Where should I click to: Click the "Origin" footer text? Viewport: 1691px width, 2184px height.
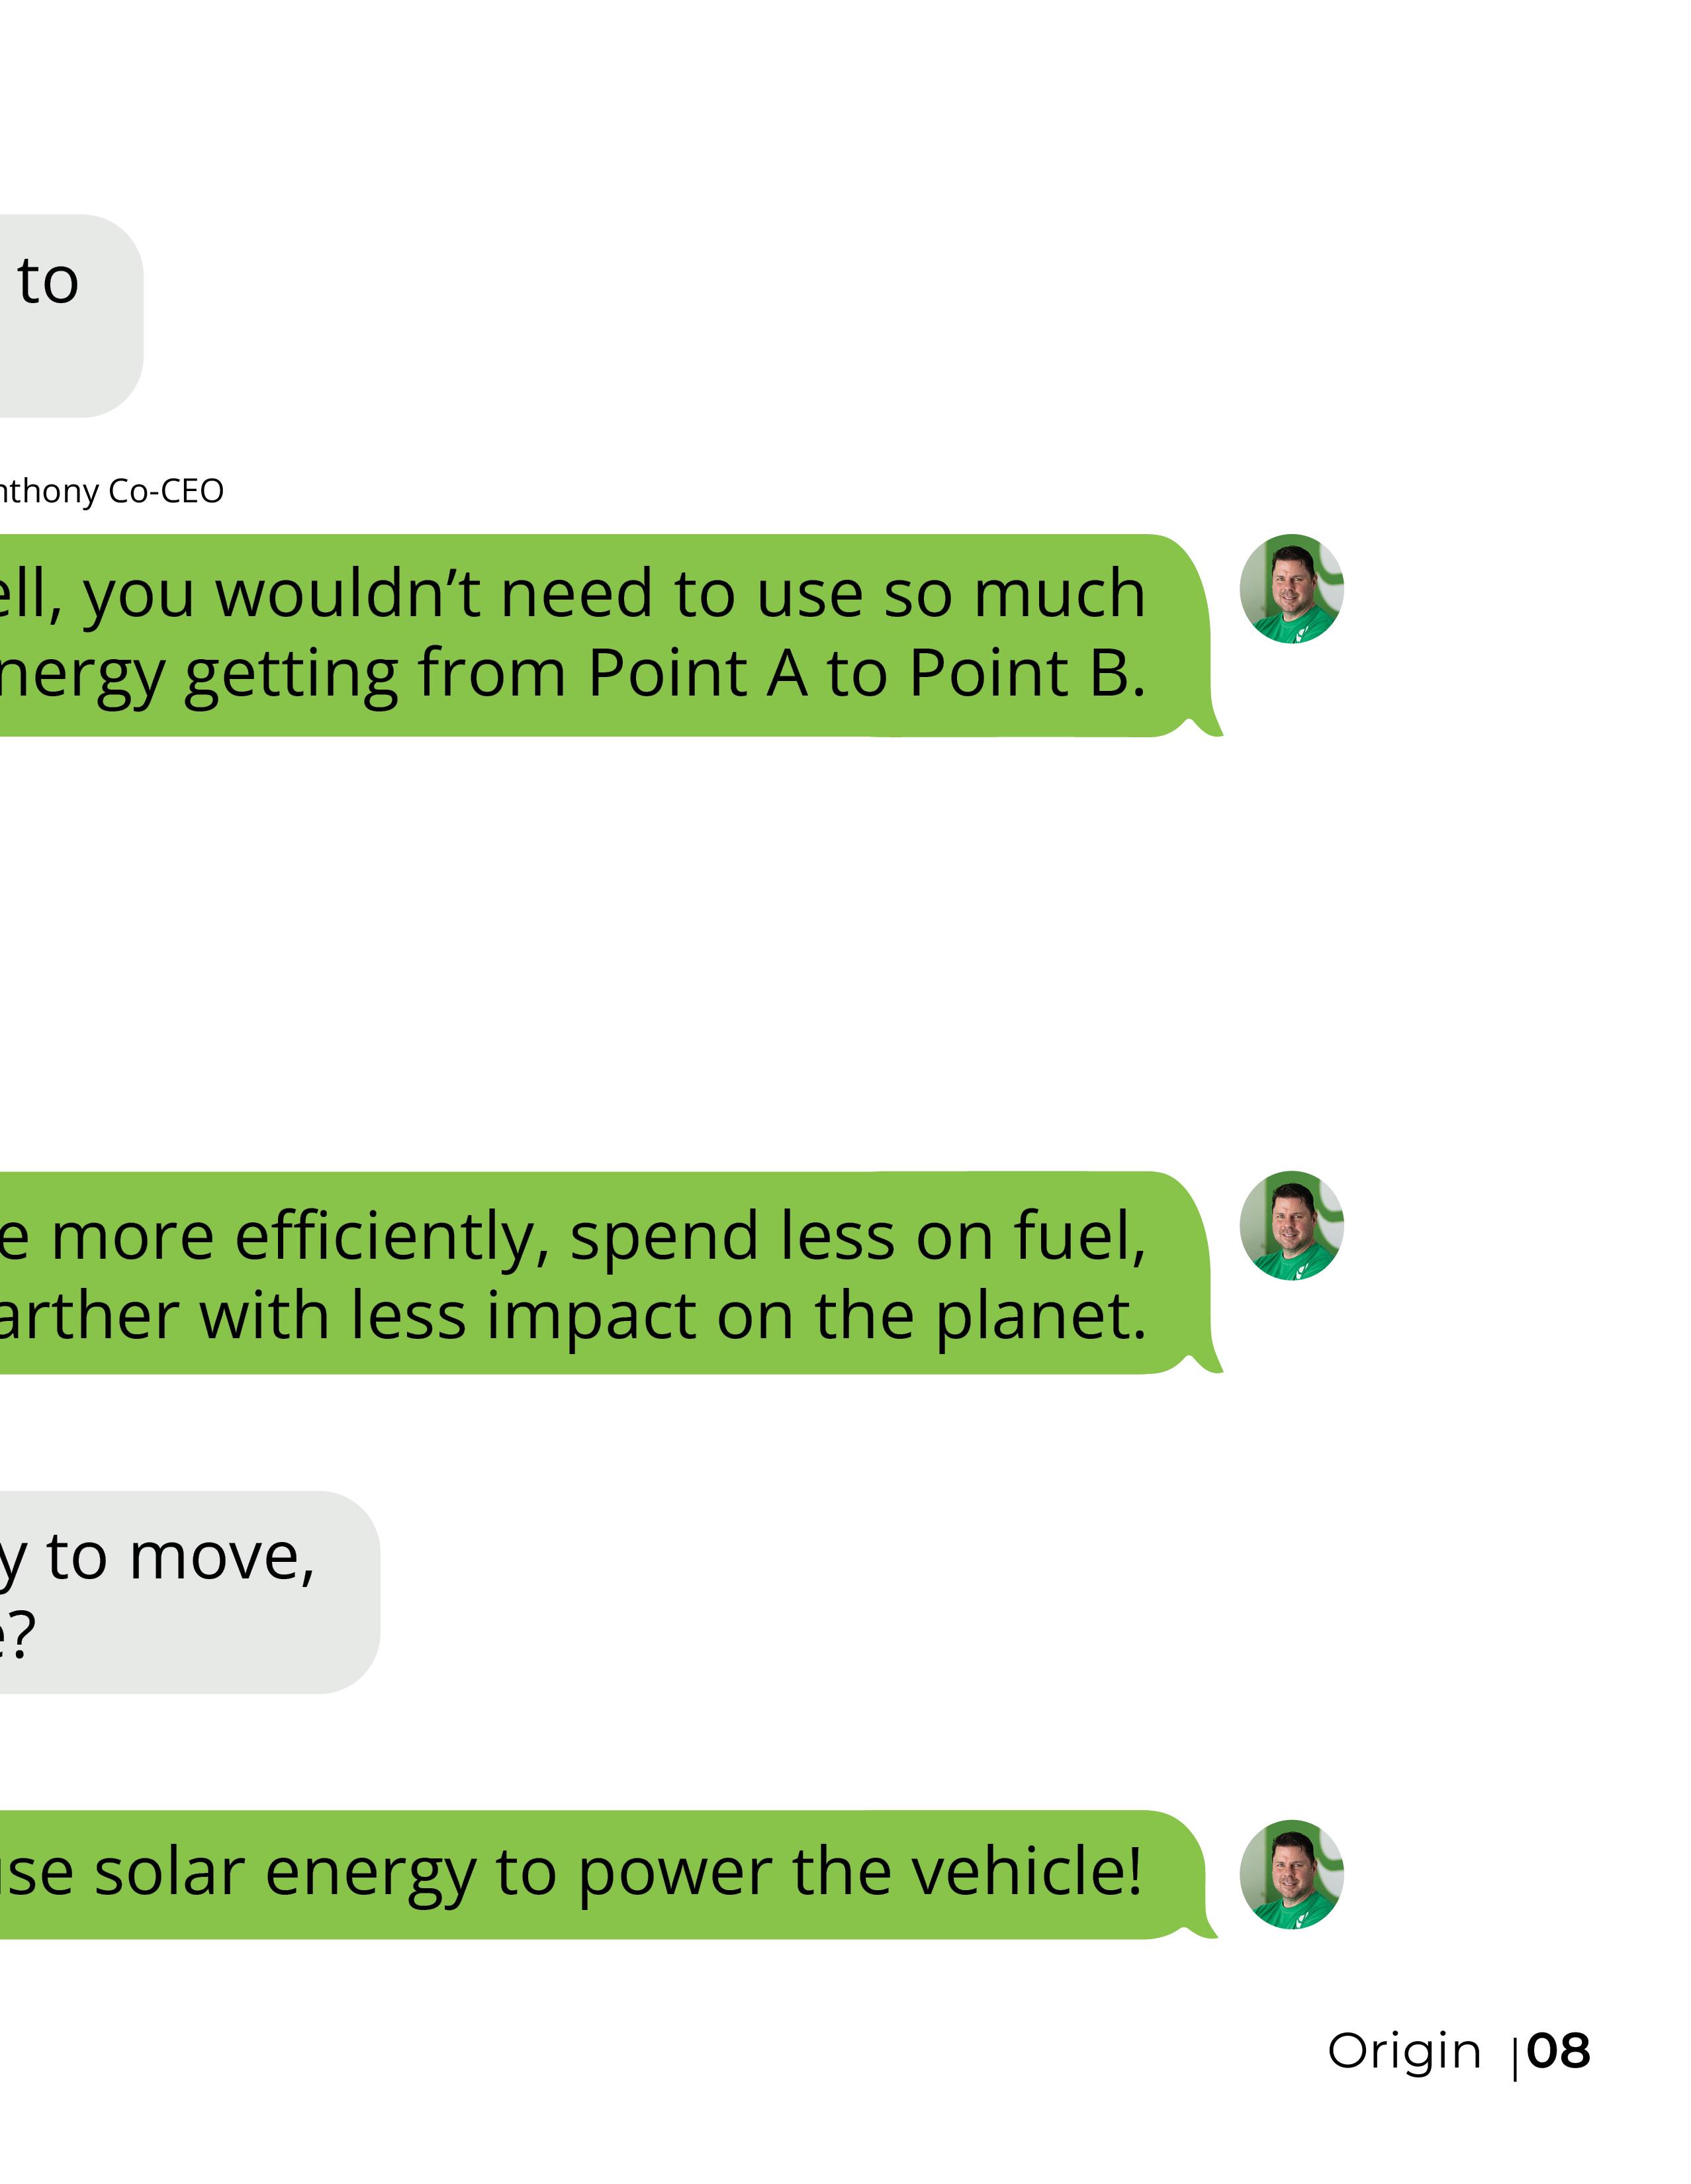[x=1404, y=2052]
